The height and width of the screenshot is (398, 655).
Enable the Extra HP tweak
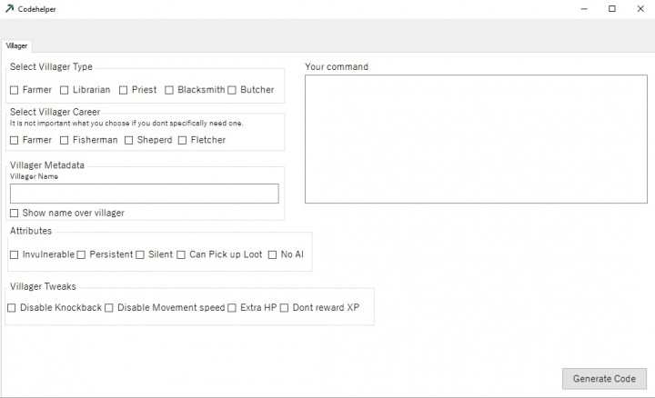(232, 308)
